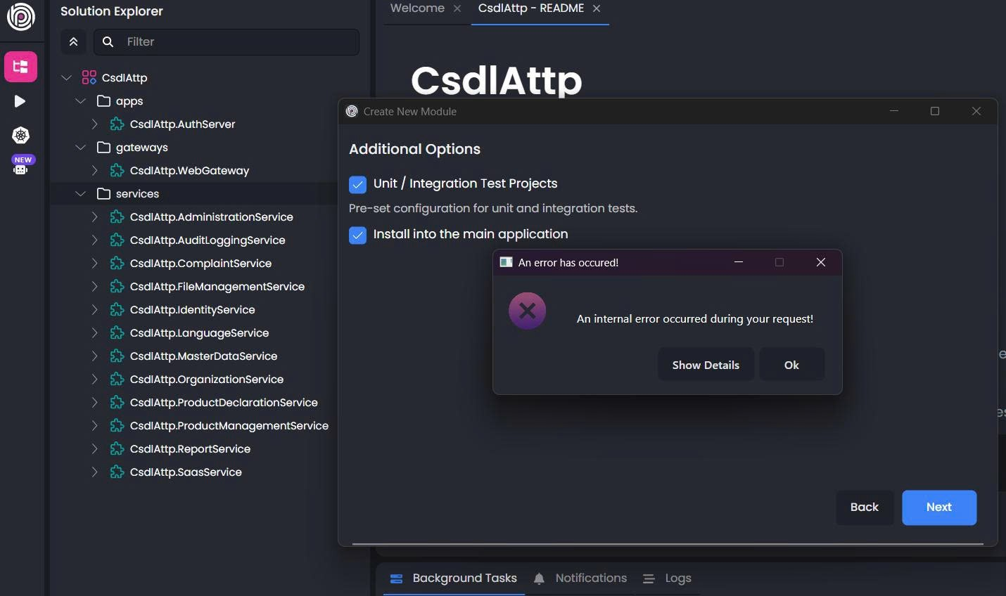
Task: Open the Notifications tab
Action: click(580, 578)
